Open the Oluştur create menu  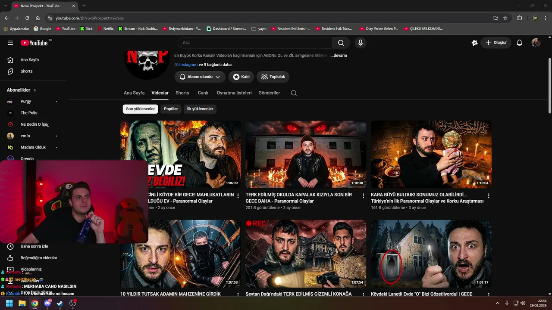tap(496, 43)
